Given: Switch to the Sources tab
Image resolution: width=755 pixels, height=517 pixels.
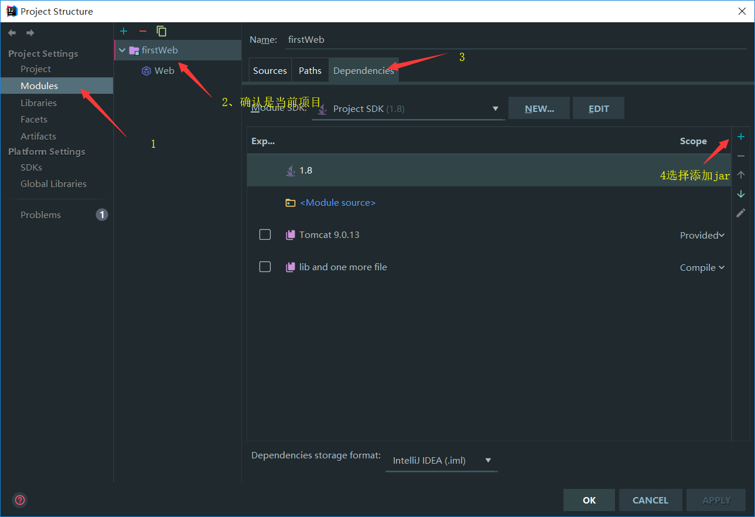Looking at the screenshot, I should (x=270, y=70).
